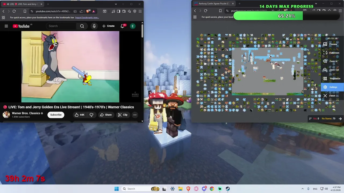Close the Aarburg Castle puzzle tab
The image size is (344, 193).
tap(233, 3)
